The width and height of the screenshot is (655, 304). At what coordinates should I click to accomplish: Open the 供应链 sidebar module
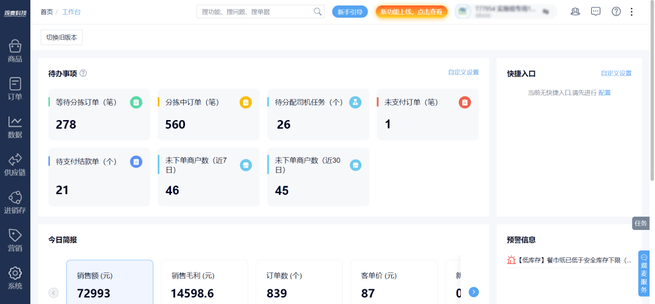[15, 165]
